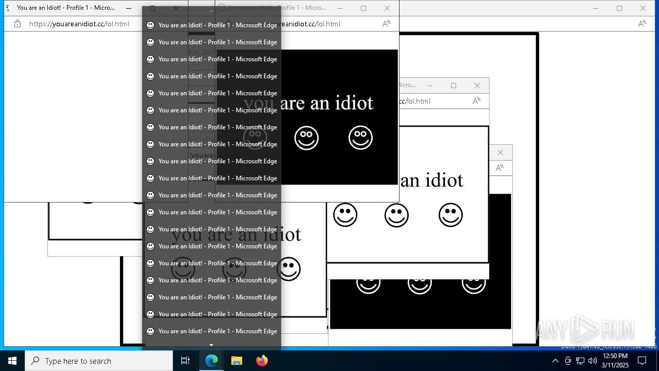
Task: Click the lock icon beside https://youareanidiot.cc/lol.html
Action: (x=18, y=24)
